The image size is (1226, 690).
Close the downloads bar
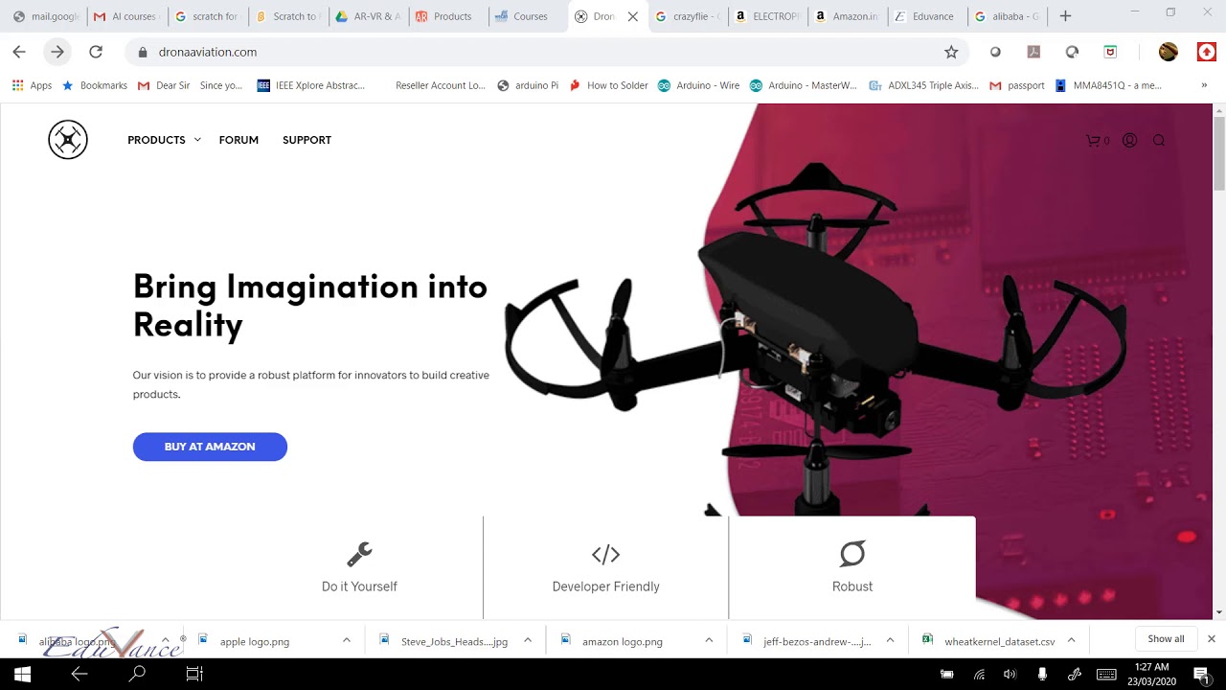click(1212, 639)
